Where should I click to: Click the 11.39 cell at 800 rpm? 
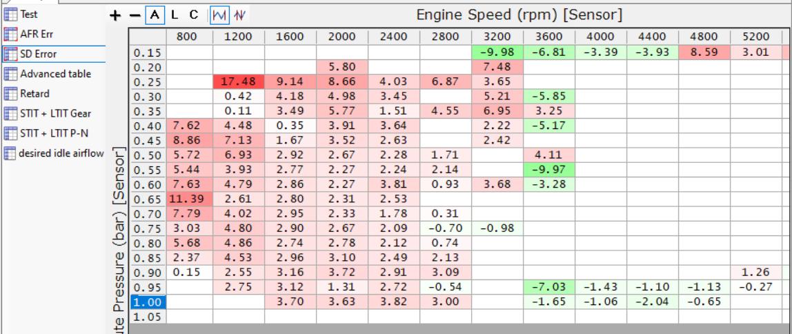[x=190, y=199]
